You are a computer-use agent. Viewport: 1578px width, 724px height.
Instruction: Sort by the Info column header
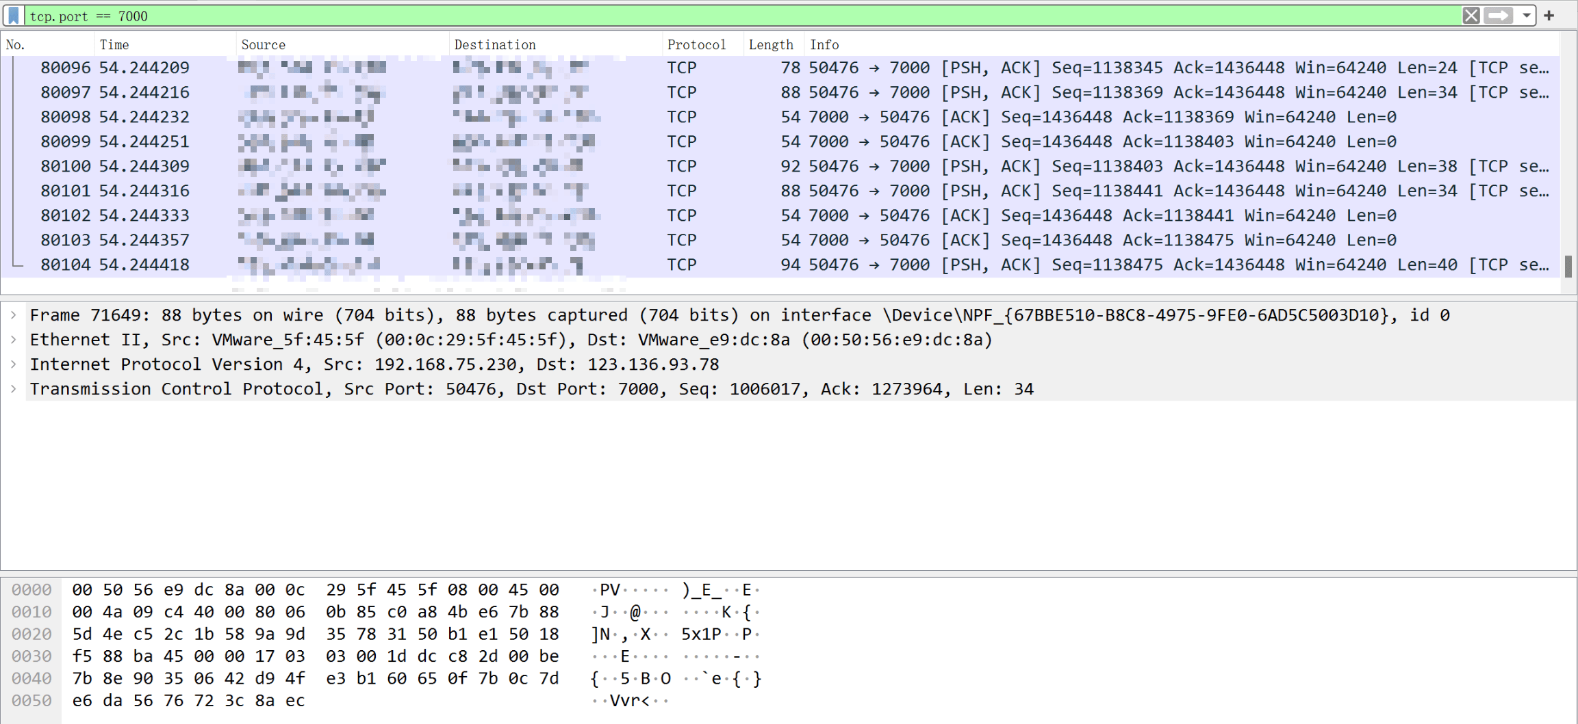point(1182,44)
